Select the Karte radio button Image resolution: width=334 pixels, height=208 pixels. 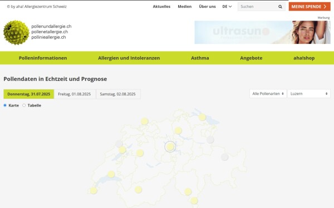[x=5, y=105]
